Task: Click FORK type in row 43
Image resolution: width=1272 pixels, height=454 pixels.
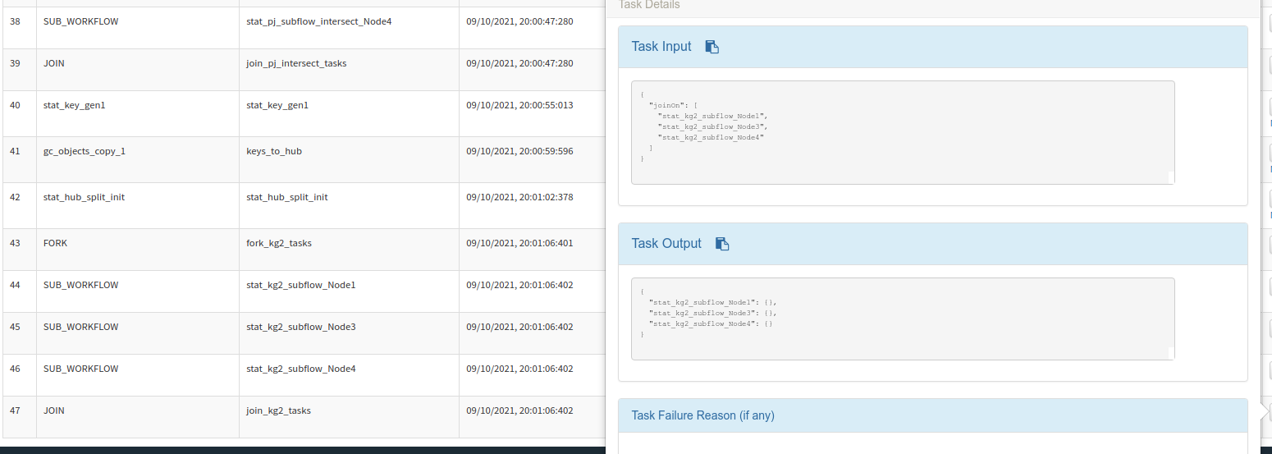Action: [x=56, y=243]
